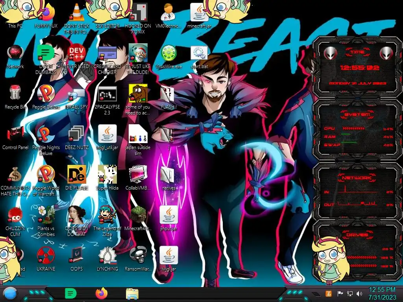Click the Start orb on the taskbar

click(10, 294)
